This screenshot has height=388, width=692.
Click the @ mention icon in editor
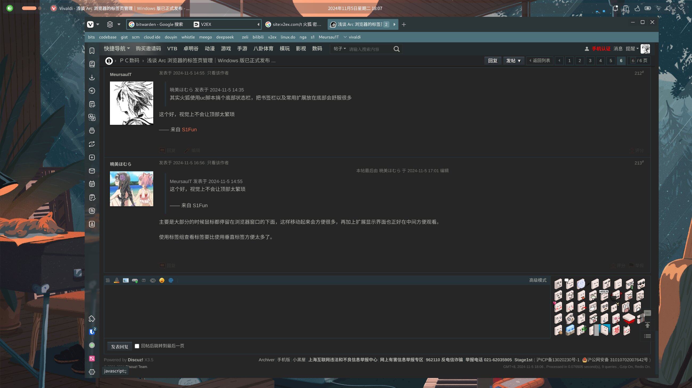(x=171, y=280)
